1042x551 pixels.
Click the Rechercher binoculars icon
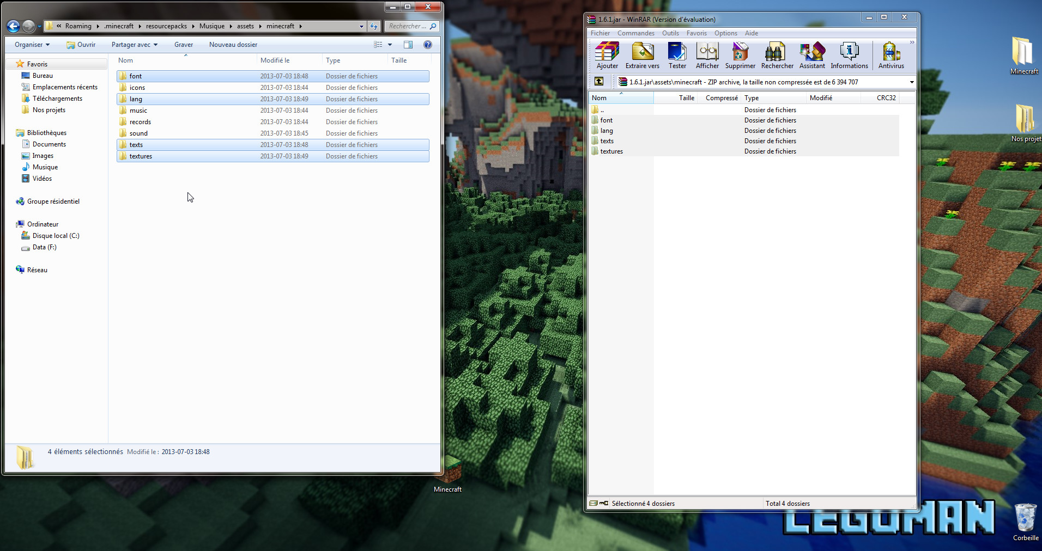click(x=777, y=56)
